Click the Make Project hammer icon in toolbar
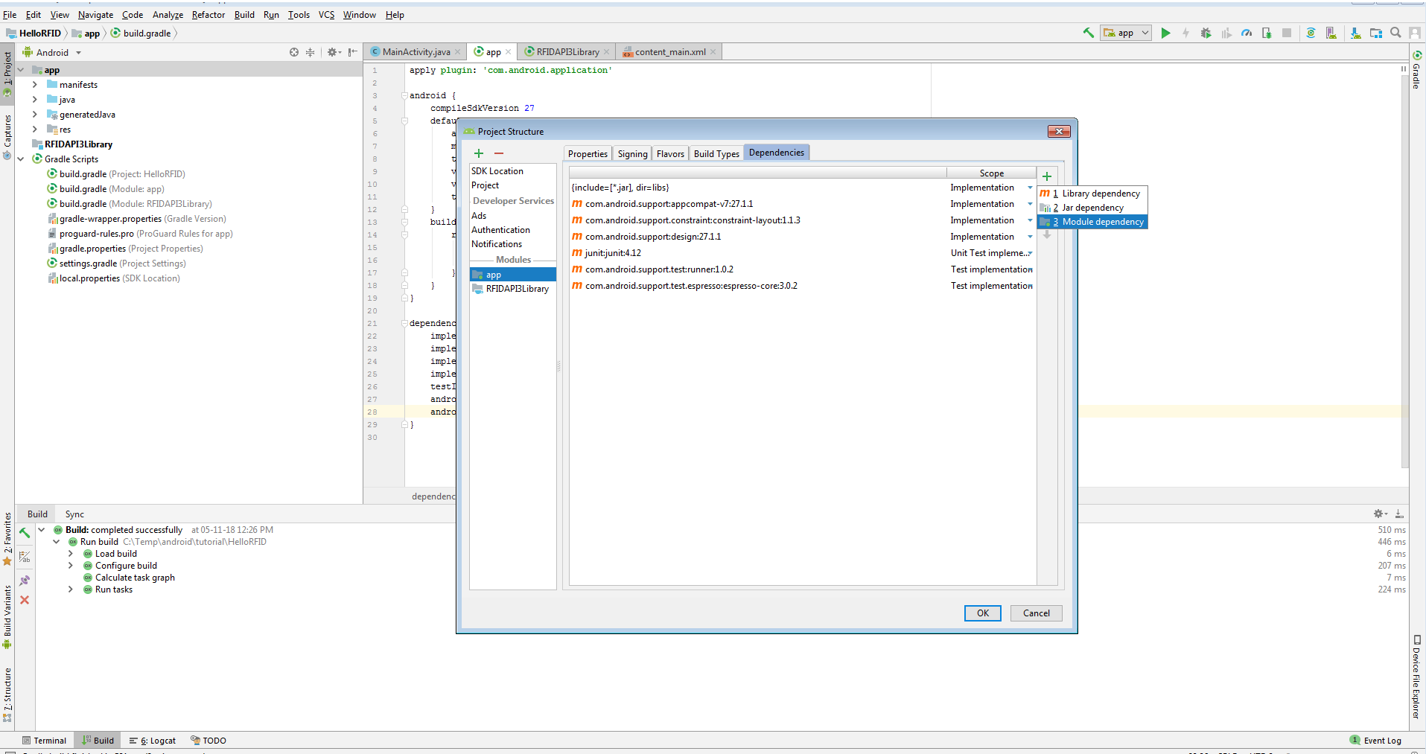The height and width of the screenshot is (754, 1426). [x=1088, y=33]
